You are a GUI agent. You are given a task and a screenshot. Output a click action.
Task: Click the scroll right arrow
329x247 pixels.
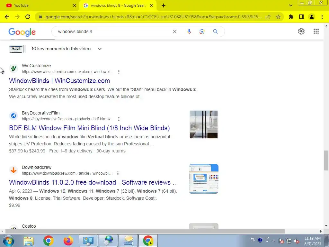pyautogui.click(x=321, y=232)
